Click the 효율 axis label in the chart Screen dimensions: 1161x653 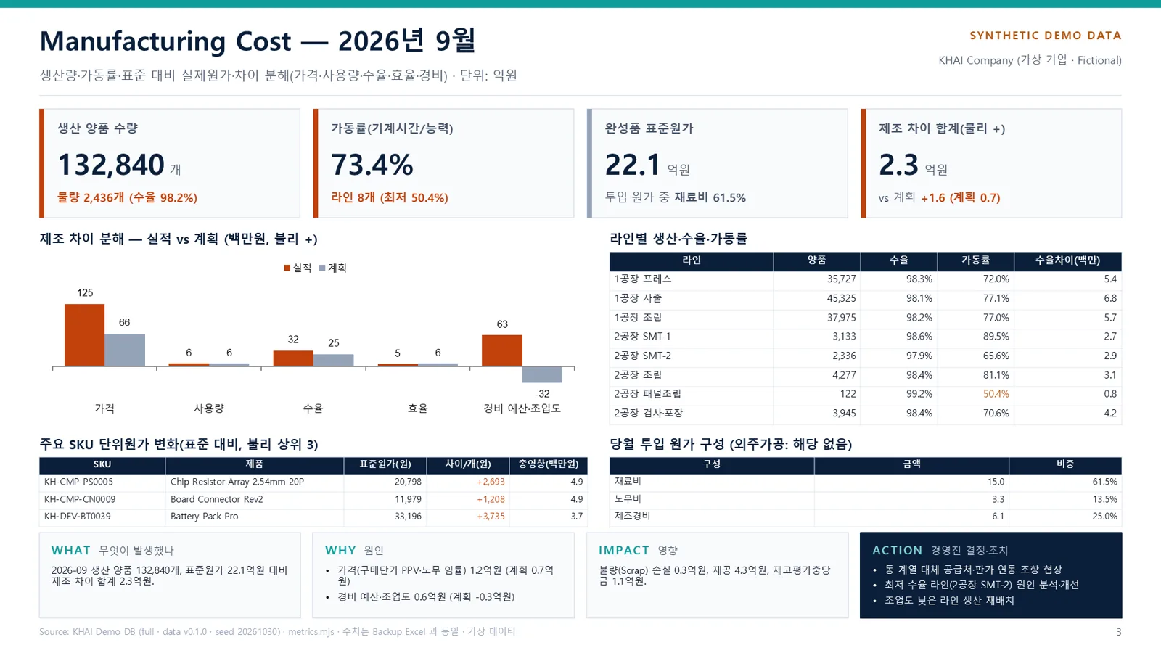point(417,408)
